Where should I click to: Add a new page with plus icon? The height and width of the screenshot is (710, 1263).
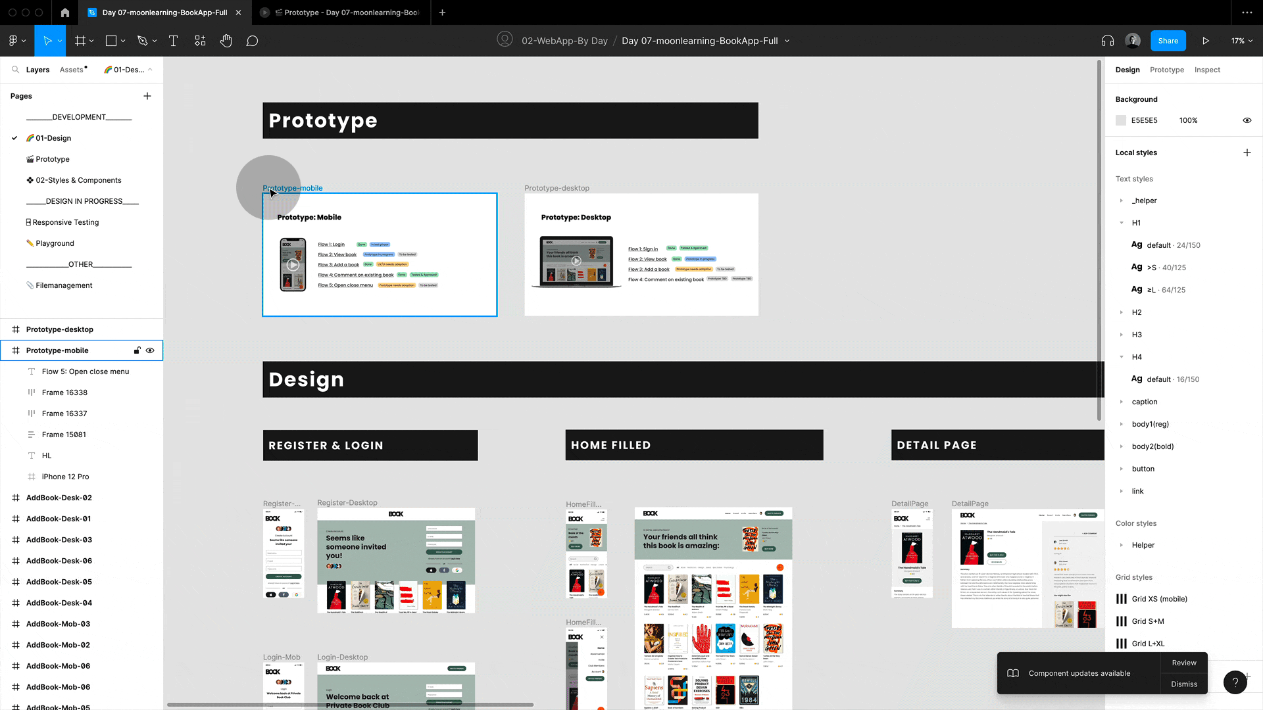tap(147, 96)
